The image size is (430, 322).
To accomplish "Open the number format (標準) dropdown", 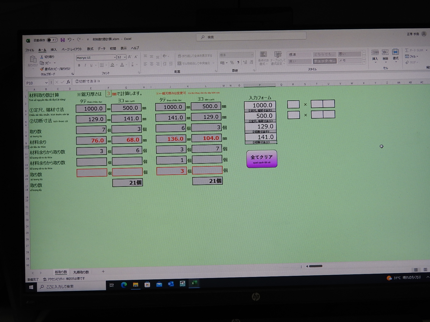I will tap(252, 55).
